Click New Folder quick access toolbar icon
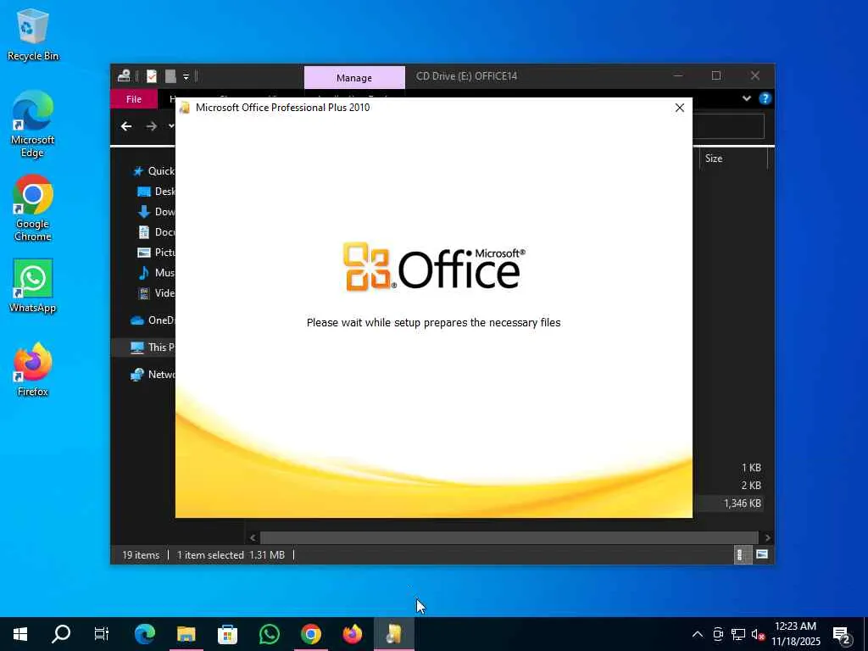The image size is (868, 651). click(170, 76)
